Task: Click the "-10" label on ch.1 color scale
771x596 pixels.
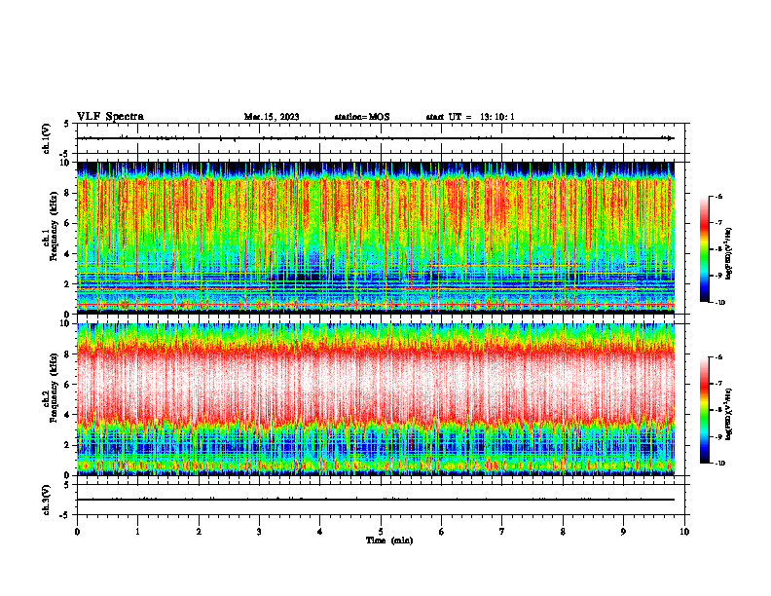Action: click(720, 302)
